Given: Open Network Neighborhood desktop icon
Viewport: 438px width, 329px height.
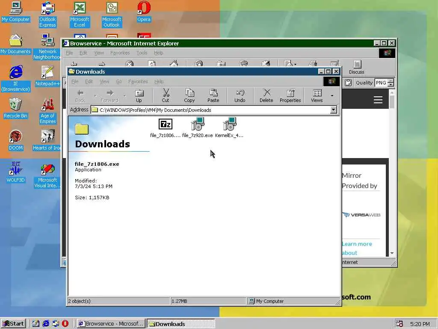Looking at the screenshot, I should coord(47,47).
